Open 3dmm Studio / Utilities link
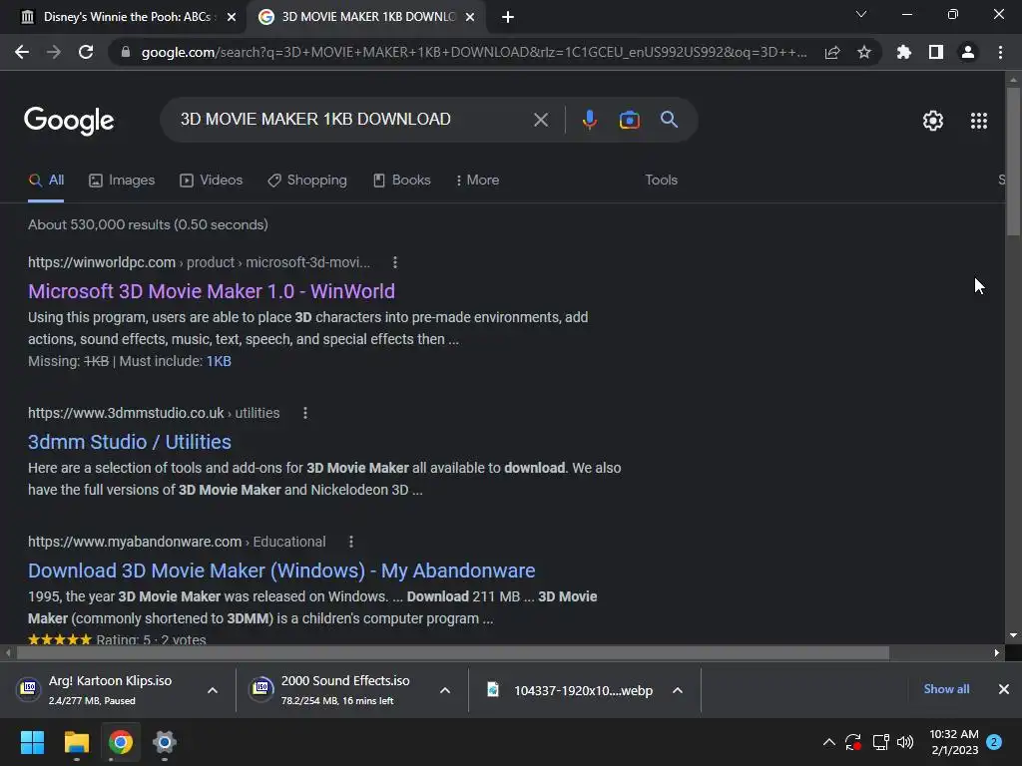This screenshot has width=1022, height=766. point(130,442)
